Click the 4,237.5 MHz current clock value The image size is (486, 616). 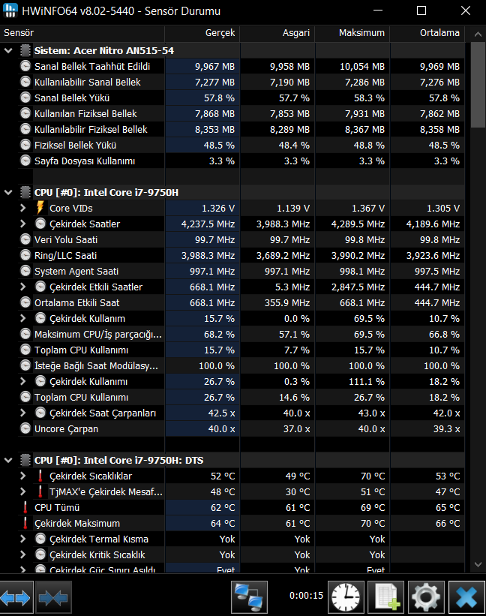[x=208, y=224]
